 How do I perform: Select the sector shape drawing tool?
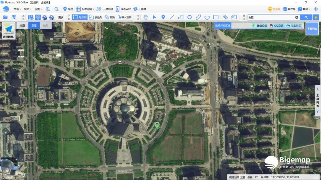[x=207, y=17]
